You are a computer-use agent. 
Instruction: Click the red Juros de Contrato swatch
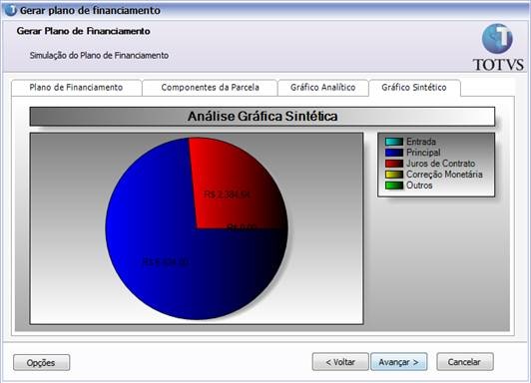pos(394,164)
